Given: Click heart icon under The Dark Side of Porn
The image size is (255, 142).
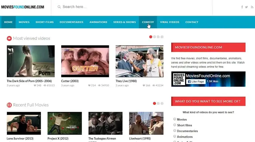Looking at the screenshot, I should pyautogui.click(x=35, y=85).
